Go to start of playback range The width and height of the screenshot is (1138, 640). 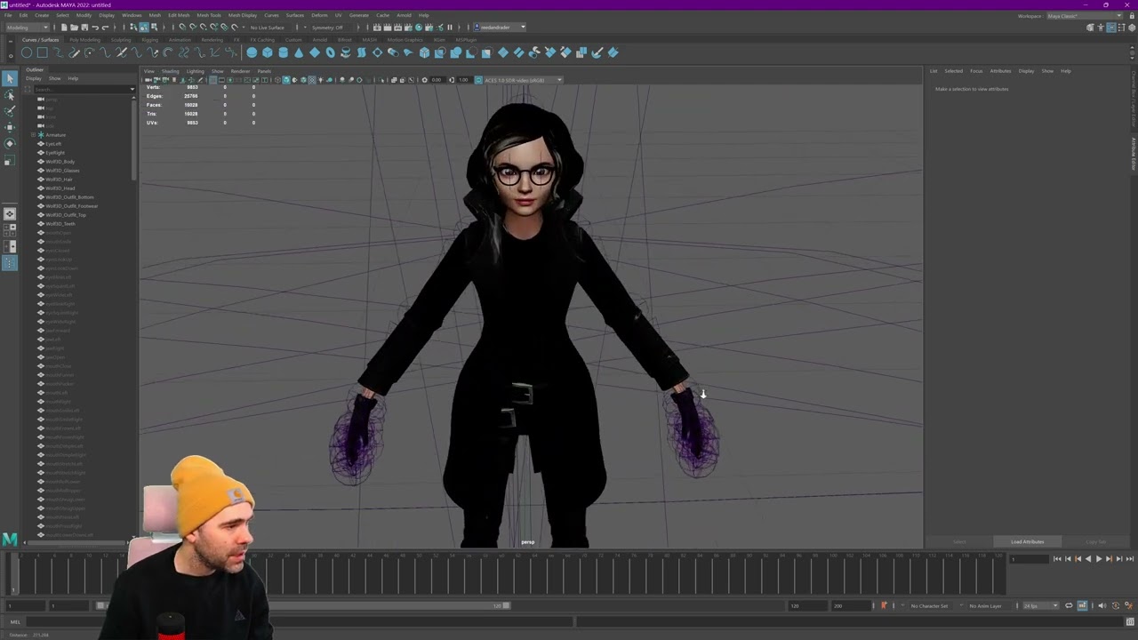click(1058, 559)
